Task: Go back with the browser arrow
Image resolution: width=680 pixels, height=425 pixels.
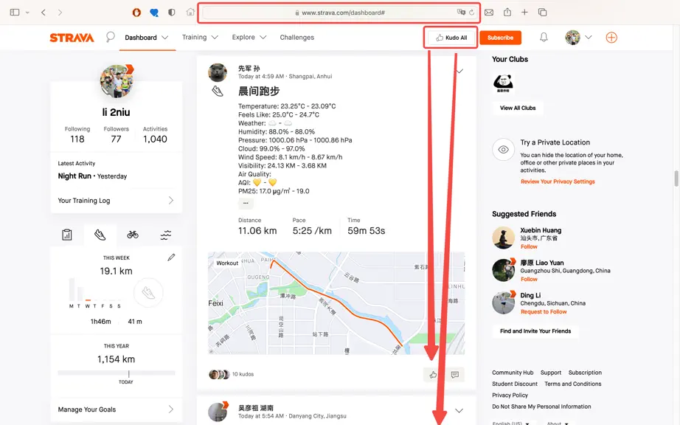Action: [x=44, y=12]
